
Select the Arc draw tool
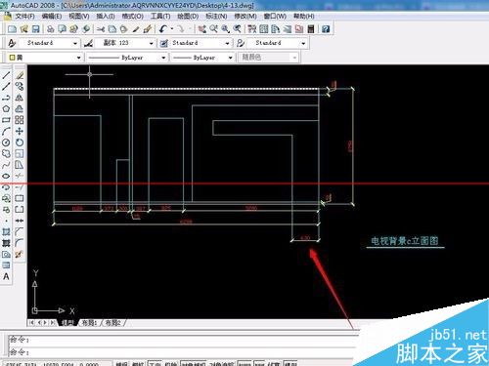[6, 131]
